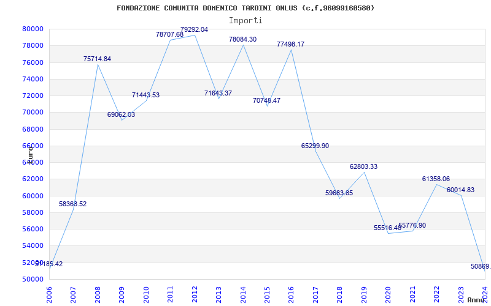Select data label 55516.40

click(388, 228)
